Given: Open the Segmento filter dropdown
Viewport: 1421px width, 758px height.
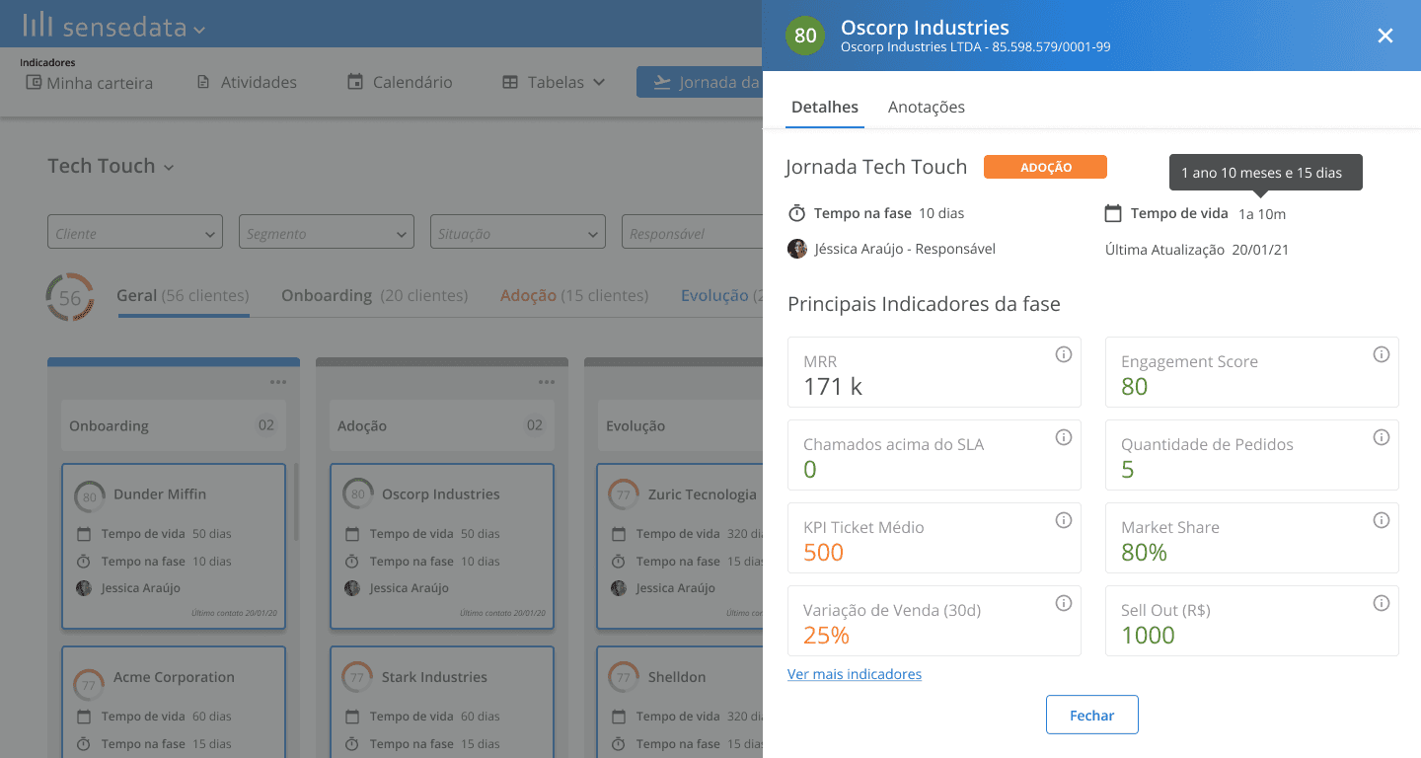Looking at the screenshot, I should pos(326,233).
